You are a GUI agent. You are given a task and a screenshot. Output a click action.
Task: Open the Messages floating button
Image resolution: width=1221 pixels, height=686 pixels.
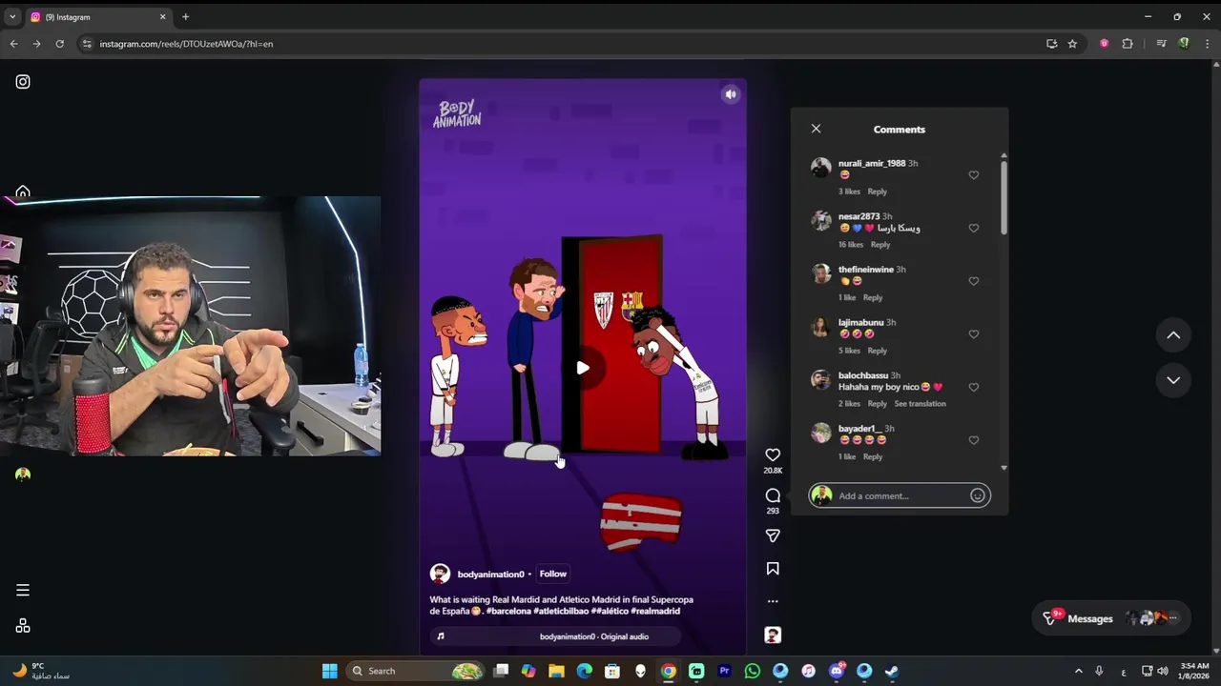pos(1113,618)
